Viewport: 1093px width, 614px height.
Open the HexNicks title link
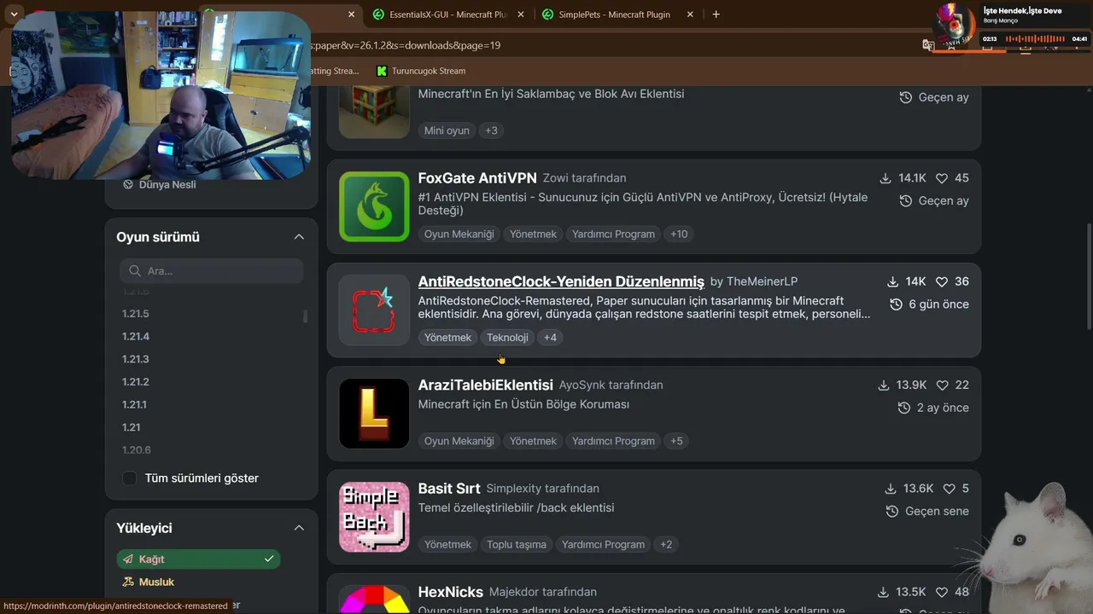click(x=451, y=592)
